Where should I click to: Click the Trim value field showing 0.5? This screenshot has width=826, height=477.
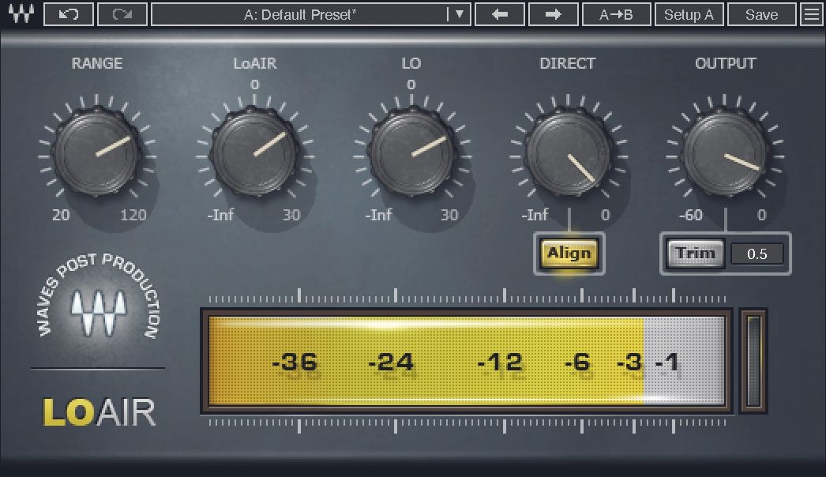(x=757, y=254)
